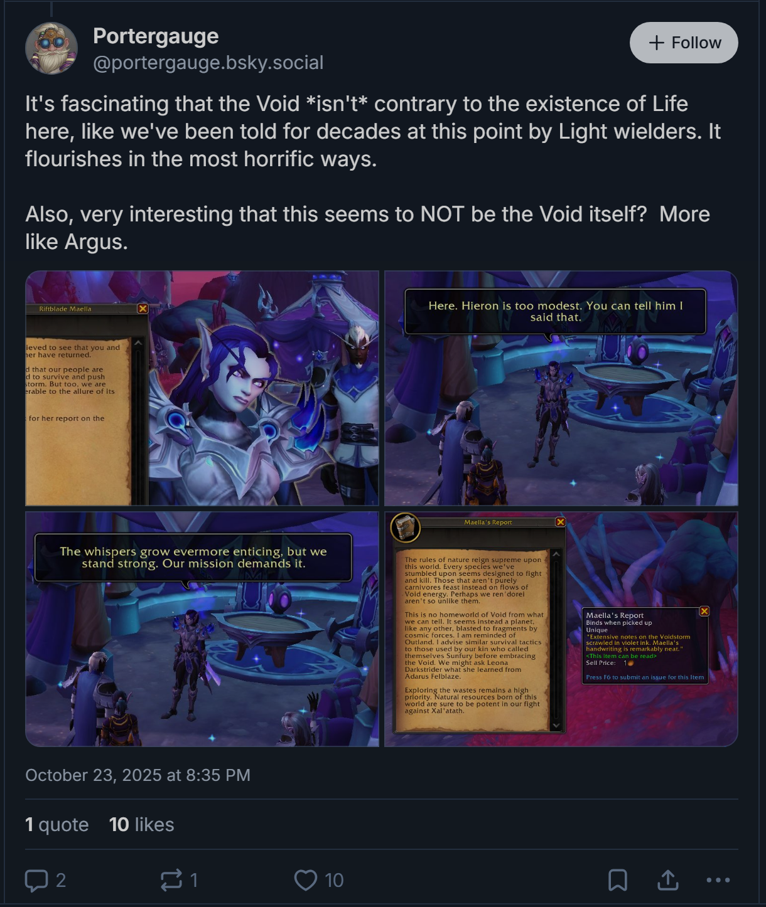Image resolution: width=766 pixels, height=907 pixels.
Task: Open Portergauge's avatar picture
Action: point(51,48)
